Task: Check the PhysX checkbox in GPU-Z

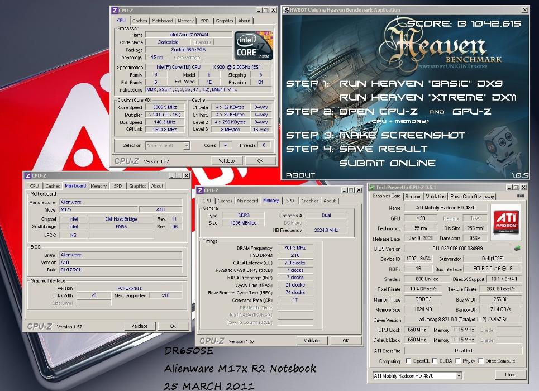Action: tap(458, 361)
